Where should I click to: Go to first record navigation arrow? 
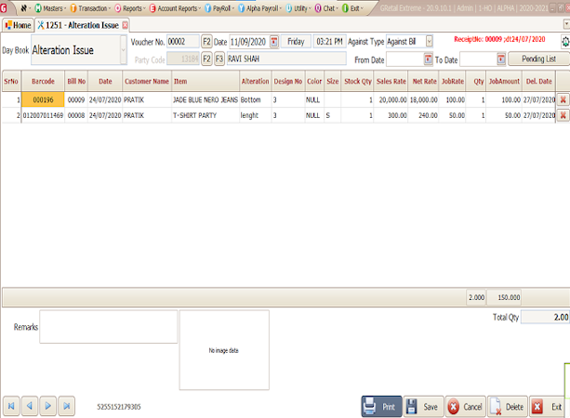coord(11,406)
